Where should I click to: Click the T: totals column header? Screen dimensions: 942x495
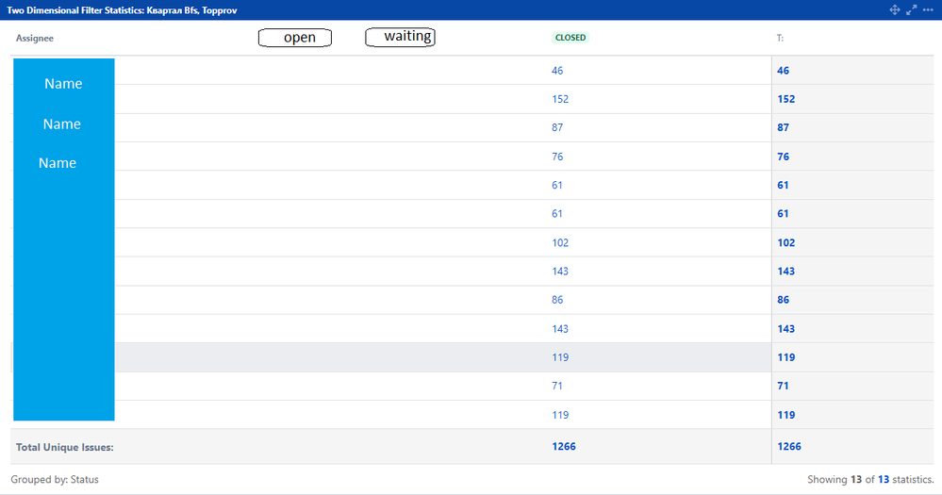pyautogui.click(x=780, y=38)
